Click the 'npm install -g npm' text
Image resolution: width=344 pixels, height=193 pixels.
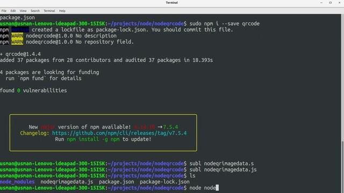(x=93, y=139)
